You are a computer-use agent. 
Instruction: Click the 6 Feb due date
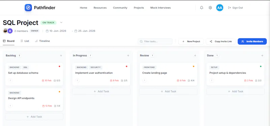click(x=181, y=81)
